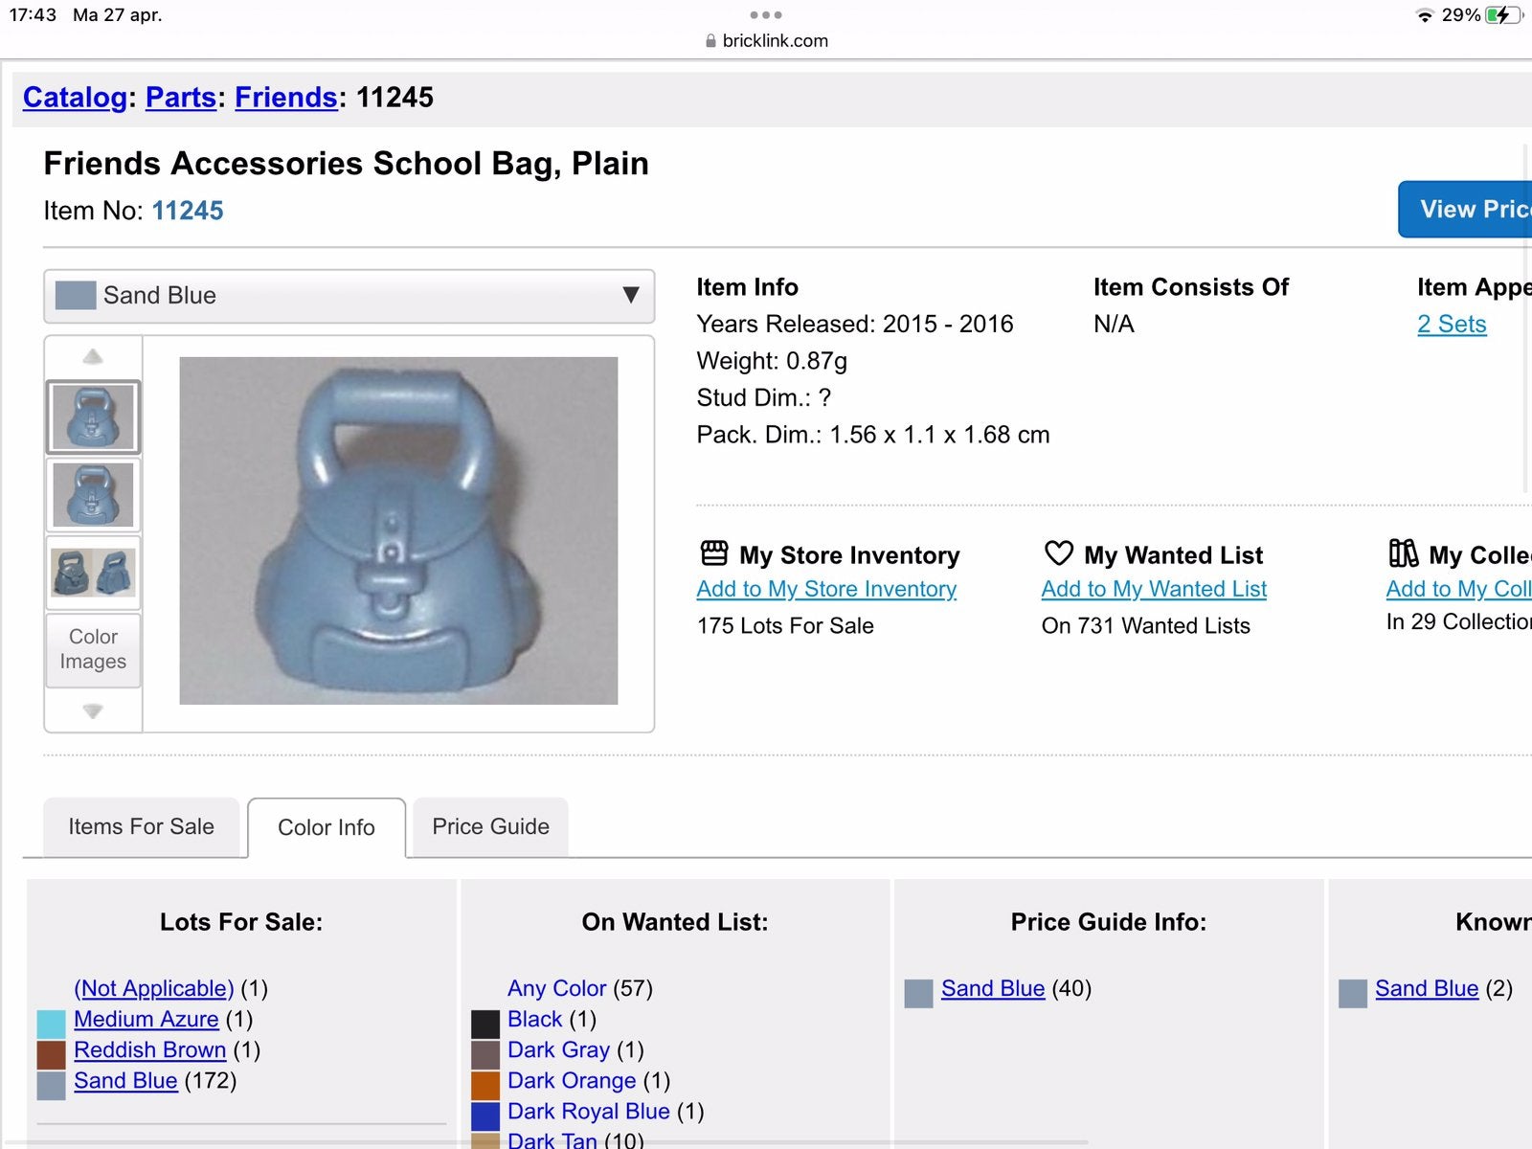
Task: Click Sand Blue swatch under Lots For Sale
Action: pos(52,1086)
